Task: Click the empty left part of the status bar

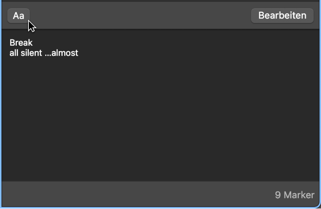Action: click(x=103, y=195)
